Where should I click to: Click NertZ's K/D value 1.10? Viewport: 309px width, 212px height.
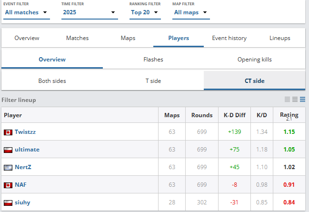tap(262, 167)
